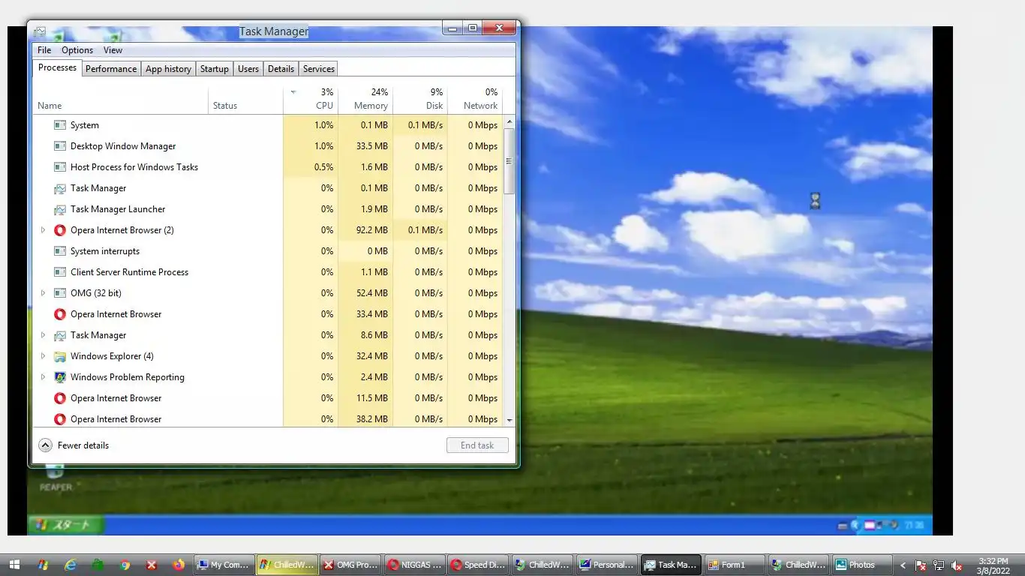Select the System interrupts row name

105,251
